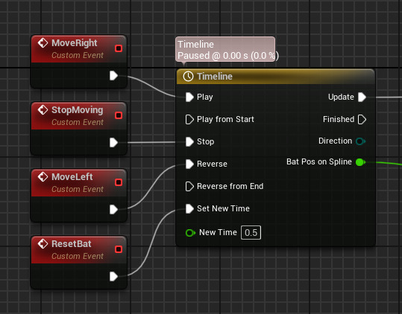The height and width of the screenshot is (314, 402).
Task: Click the Bat Pos on Spline output pin
Action: [x=360, y=162]
